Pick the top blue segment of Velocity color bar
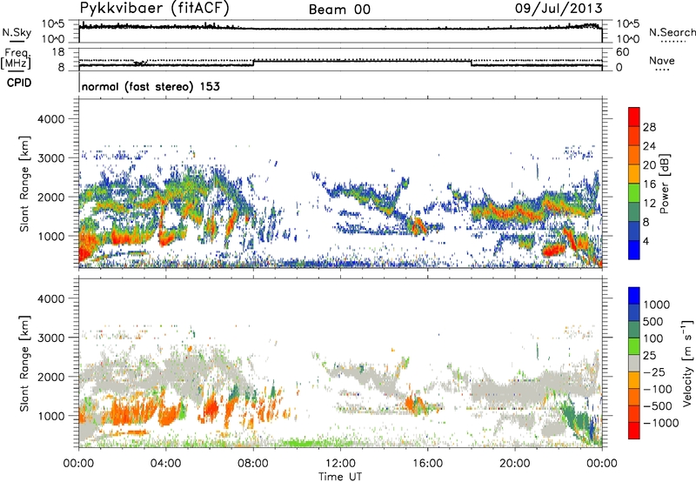 click(634, 296)
